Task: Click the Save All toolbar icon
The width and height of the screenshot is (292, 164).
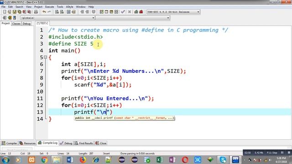Action: 19,12
